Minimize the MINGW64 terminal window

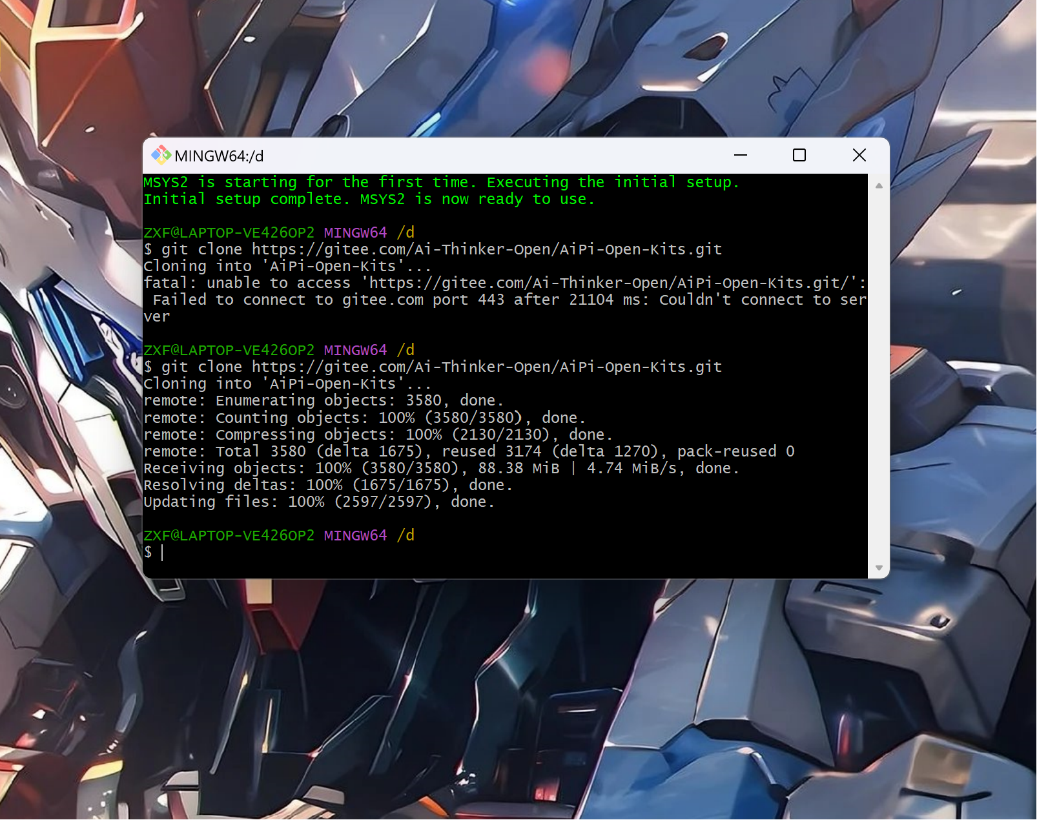pyautogui.click(x=741, y=155)
